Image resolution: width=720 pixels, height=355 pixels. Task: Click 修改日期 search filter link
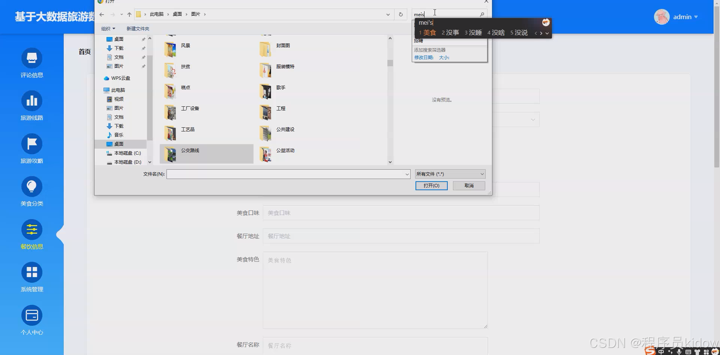(x=424, y=58)
